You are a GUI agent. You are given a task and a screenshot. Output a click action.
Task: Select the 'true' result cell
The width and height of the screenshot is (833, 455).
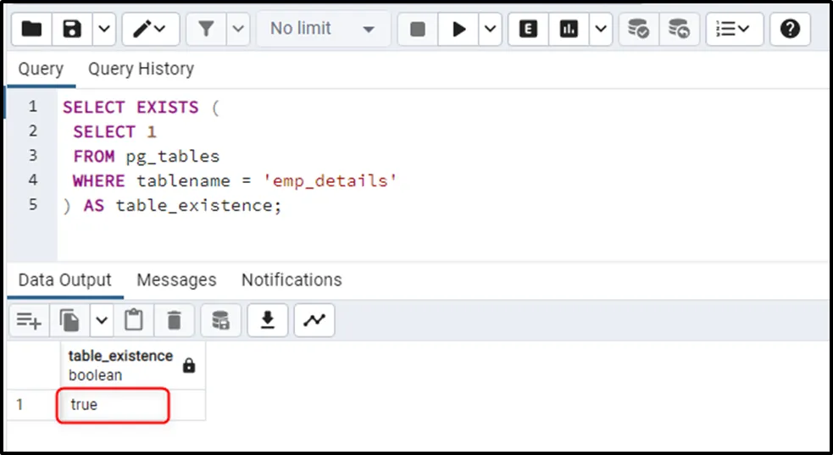tap(114, 405)
